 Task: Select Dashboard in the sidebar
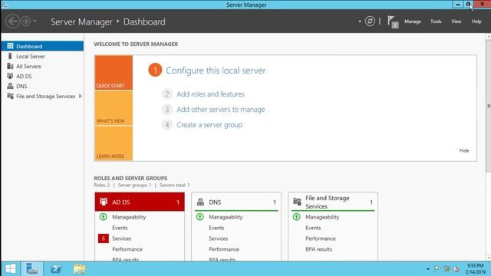click(42, 46)
